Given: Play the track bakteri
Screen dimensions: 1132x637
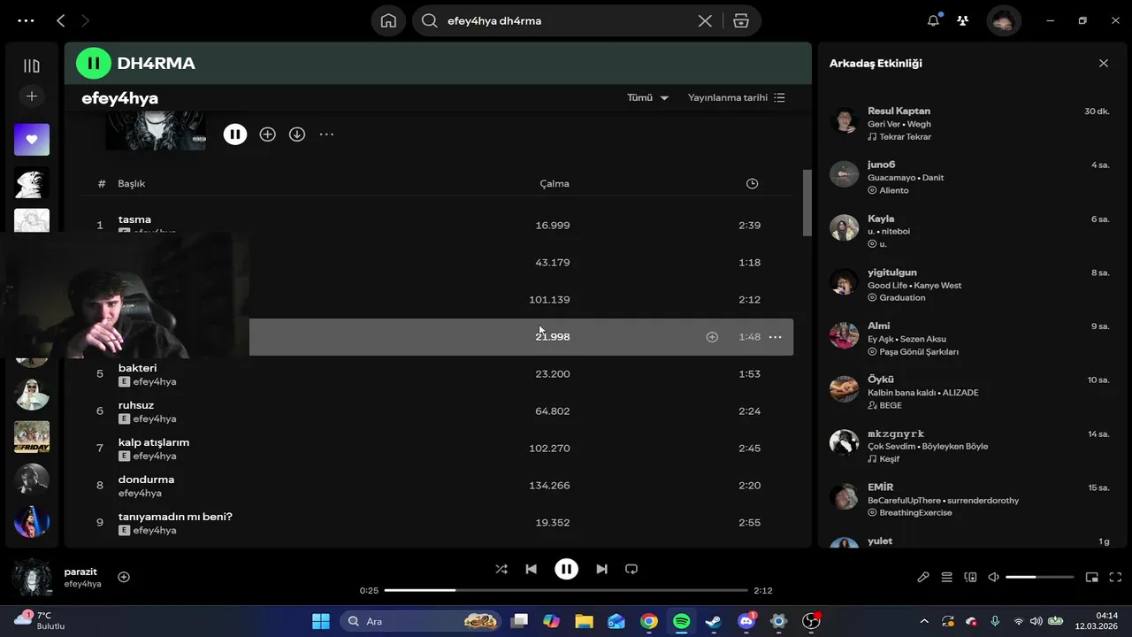Looking at the screenshot, I should (x=137, y=368).
